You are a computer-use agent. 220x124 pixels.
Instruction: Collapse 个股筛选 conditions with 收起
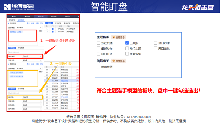point(41,72)
